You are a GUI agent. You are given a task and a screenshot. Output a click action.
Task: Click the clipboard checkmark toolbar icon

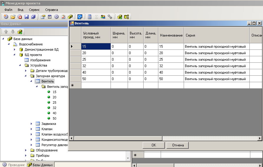point(63,17)
